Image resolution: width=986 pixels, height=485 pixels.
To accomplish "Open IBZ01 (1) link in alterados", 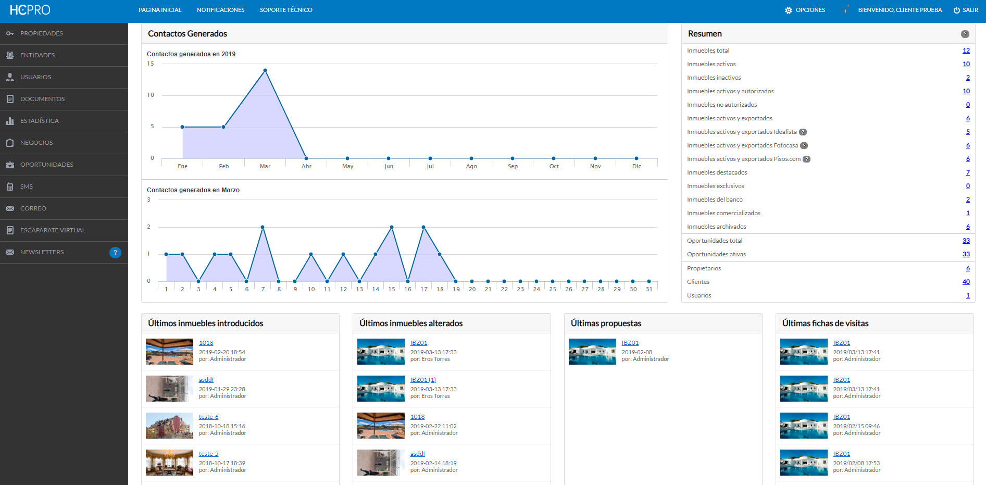I will click(x=423, y=380).
